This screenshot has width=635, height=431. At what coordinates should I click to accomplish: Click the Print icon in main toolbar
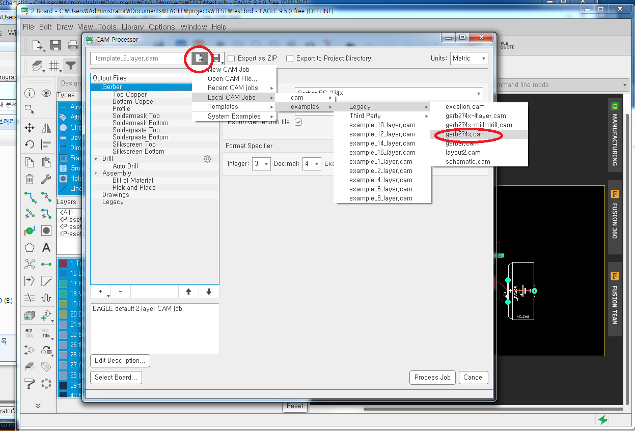click(73, 45)
